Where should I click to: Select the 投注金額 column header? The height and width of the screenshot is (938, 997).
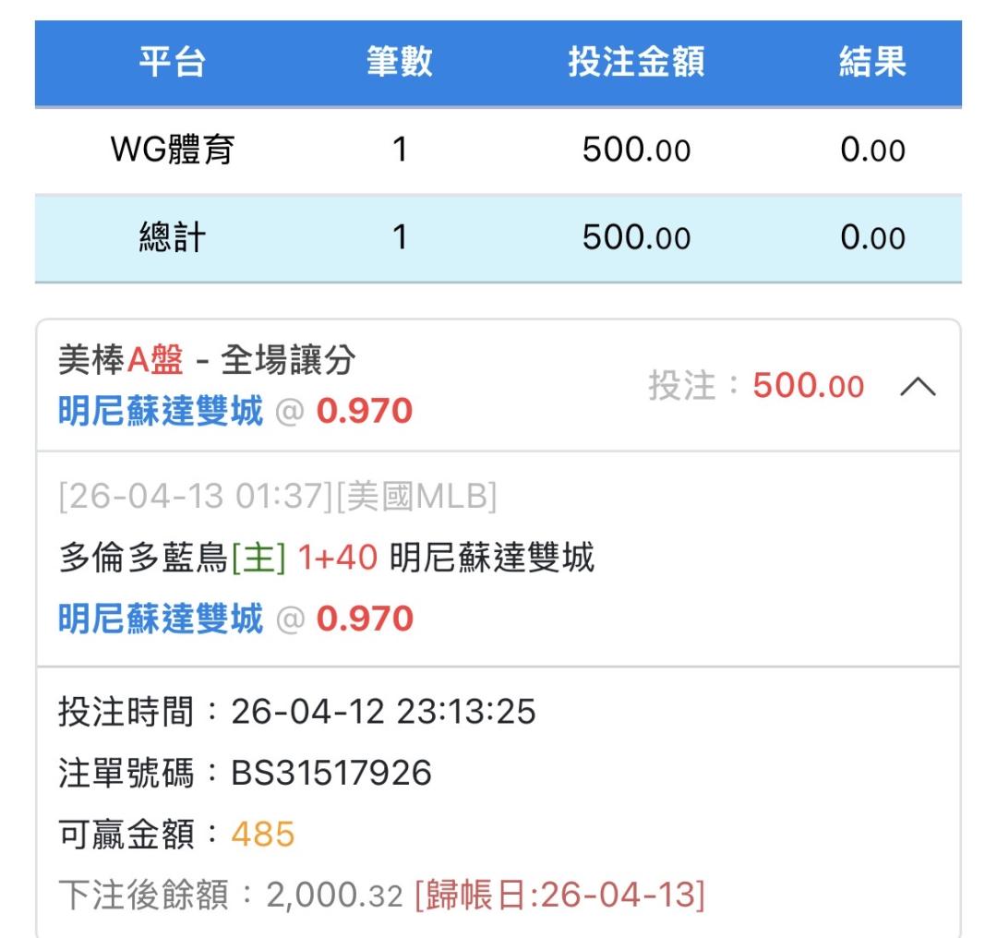(636, 63)
